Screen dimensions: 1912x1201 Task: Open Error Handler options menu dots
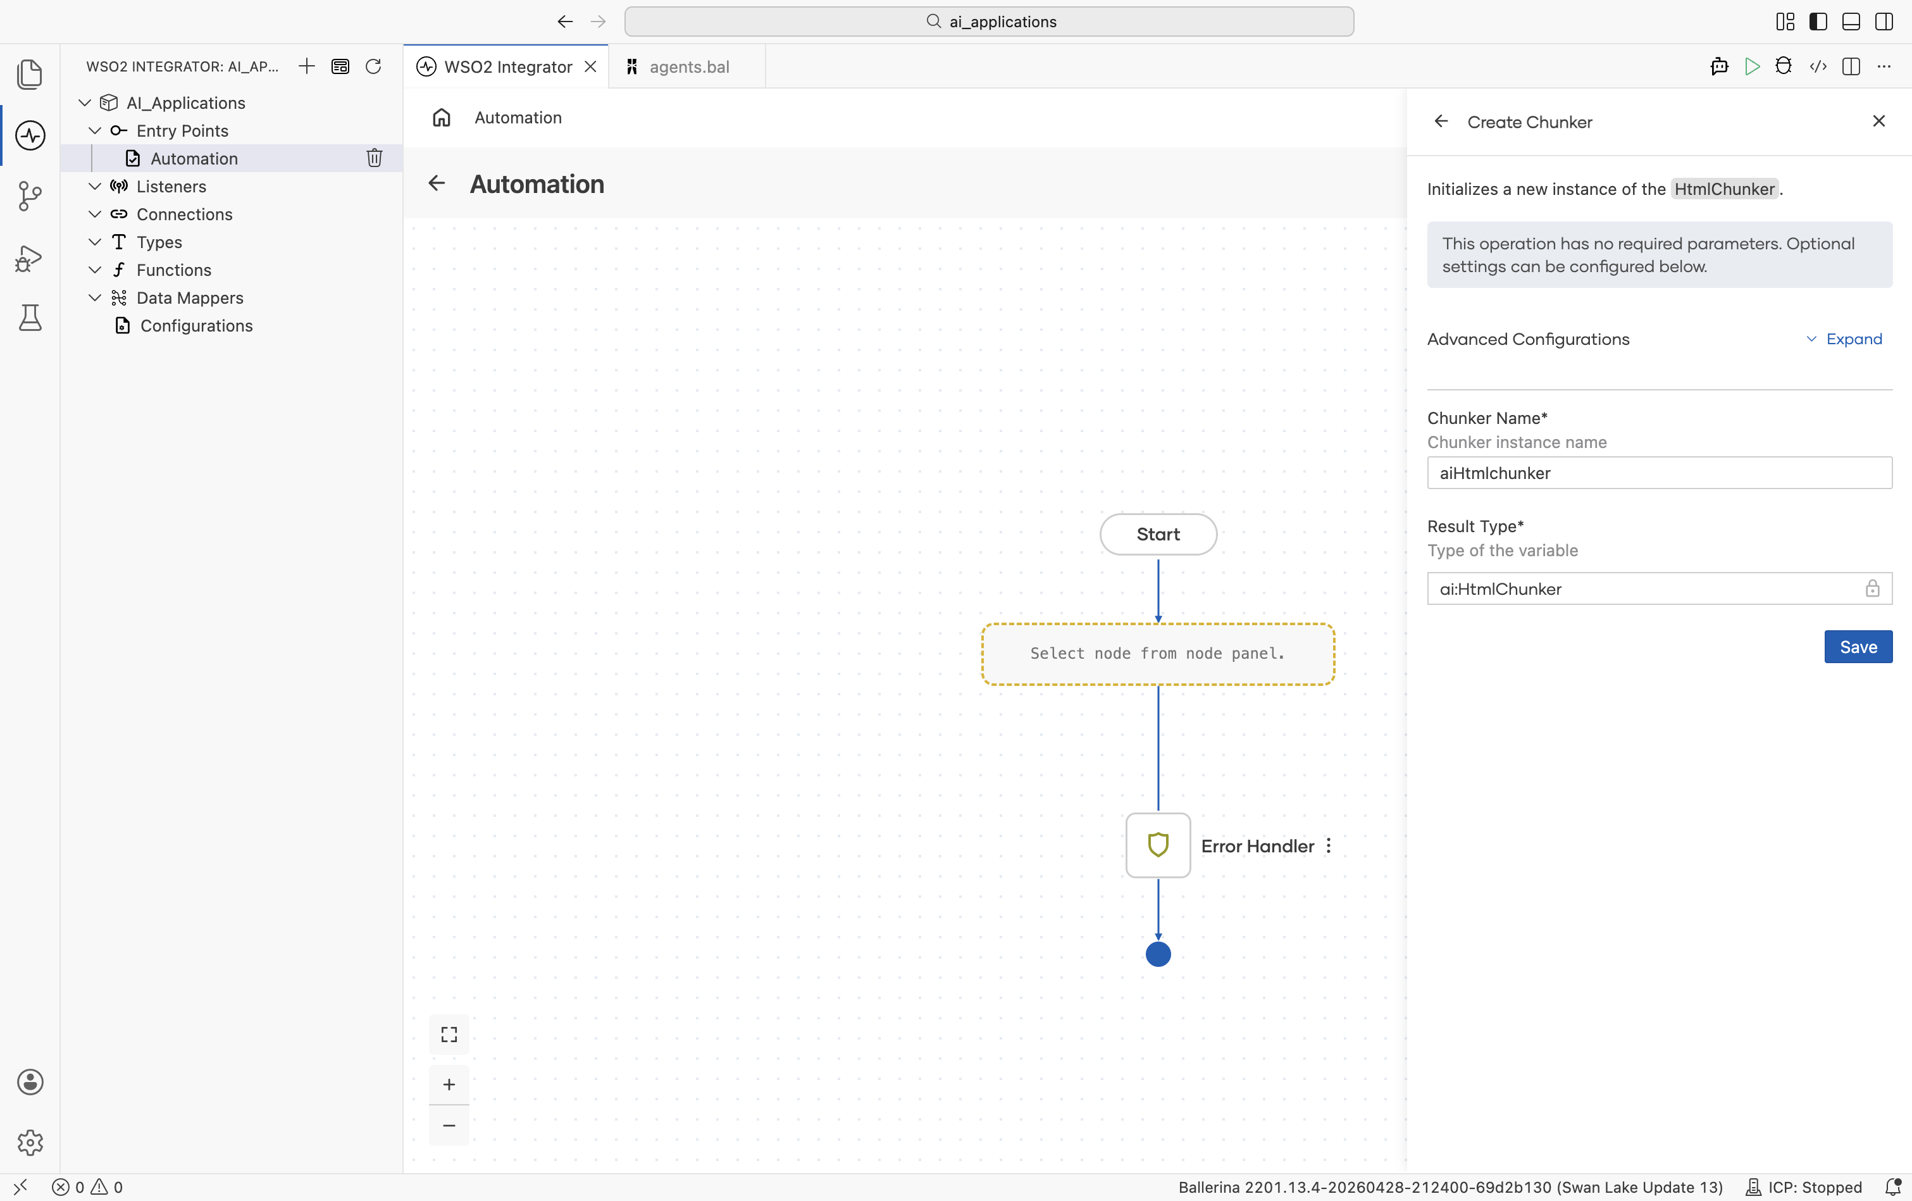tap(1329, 846)
